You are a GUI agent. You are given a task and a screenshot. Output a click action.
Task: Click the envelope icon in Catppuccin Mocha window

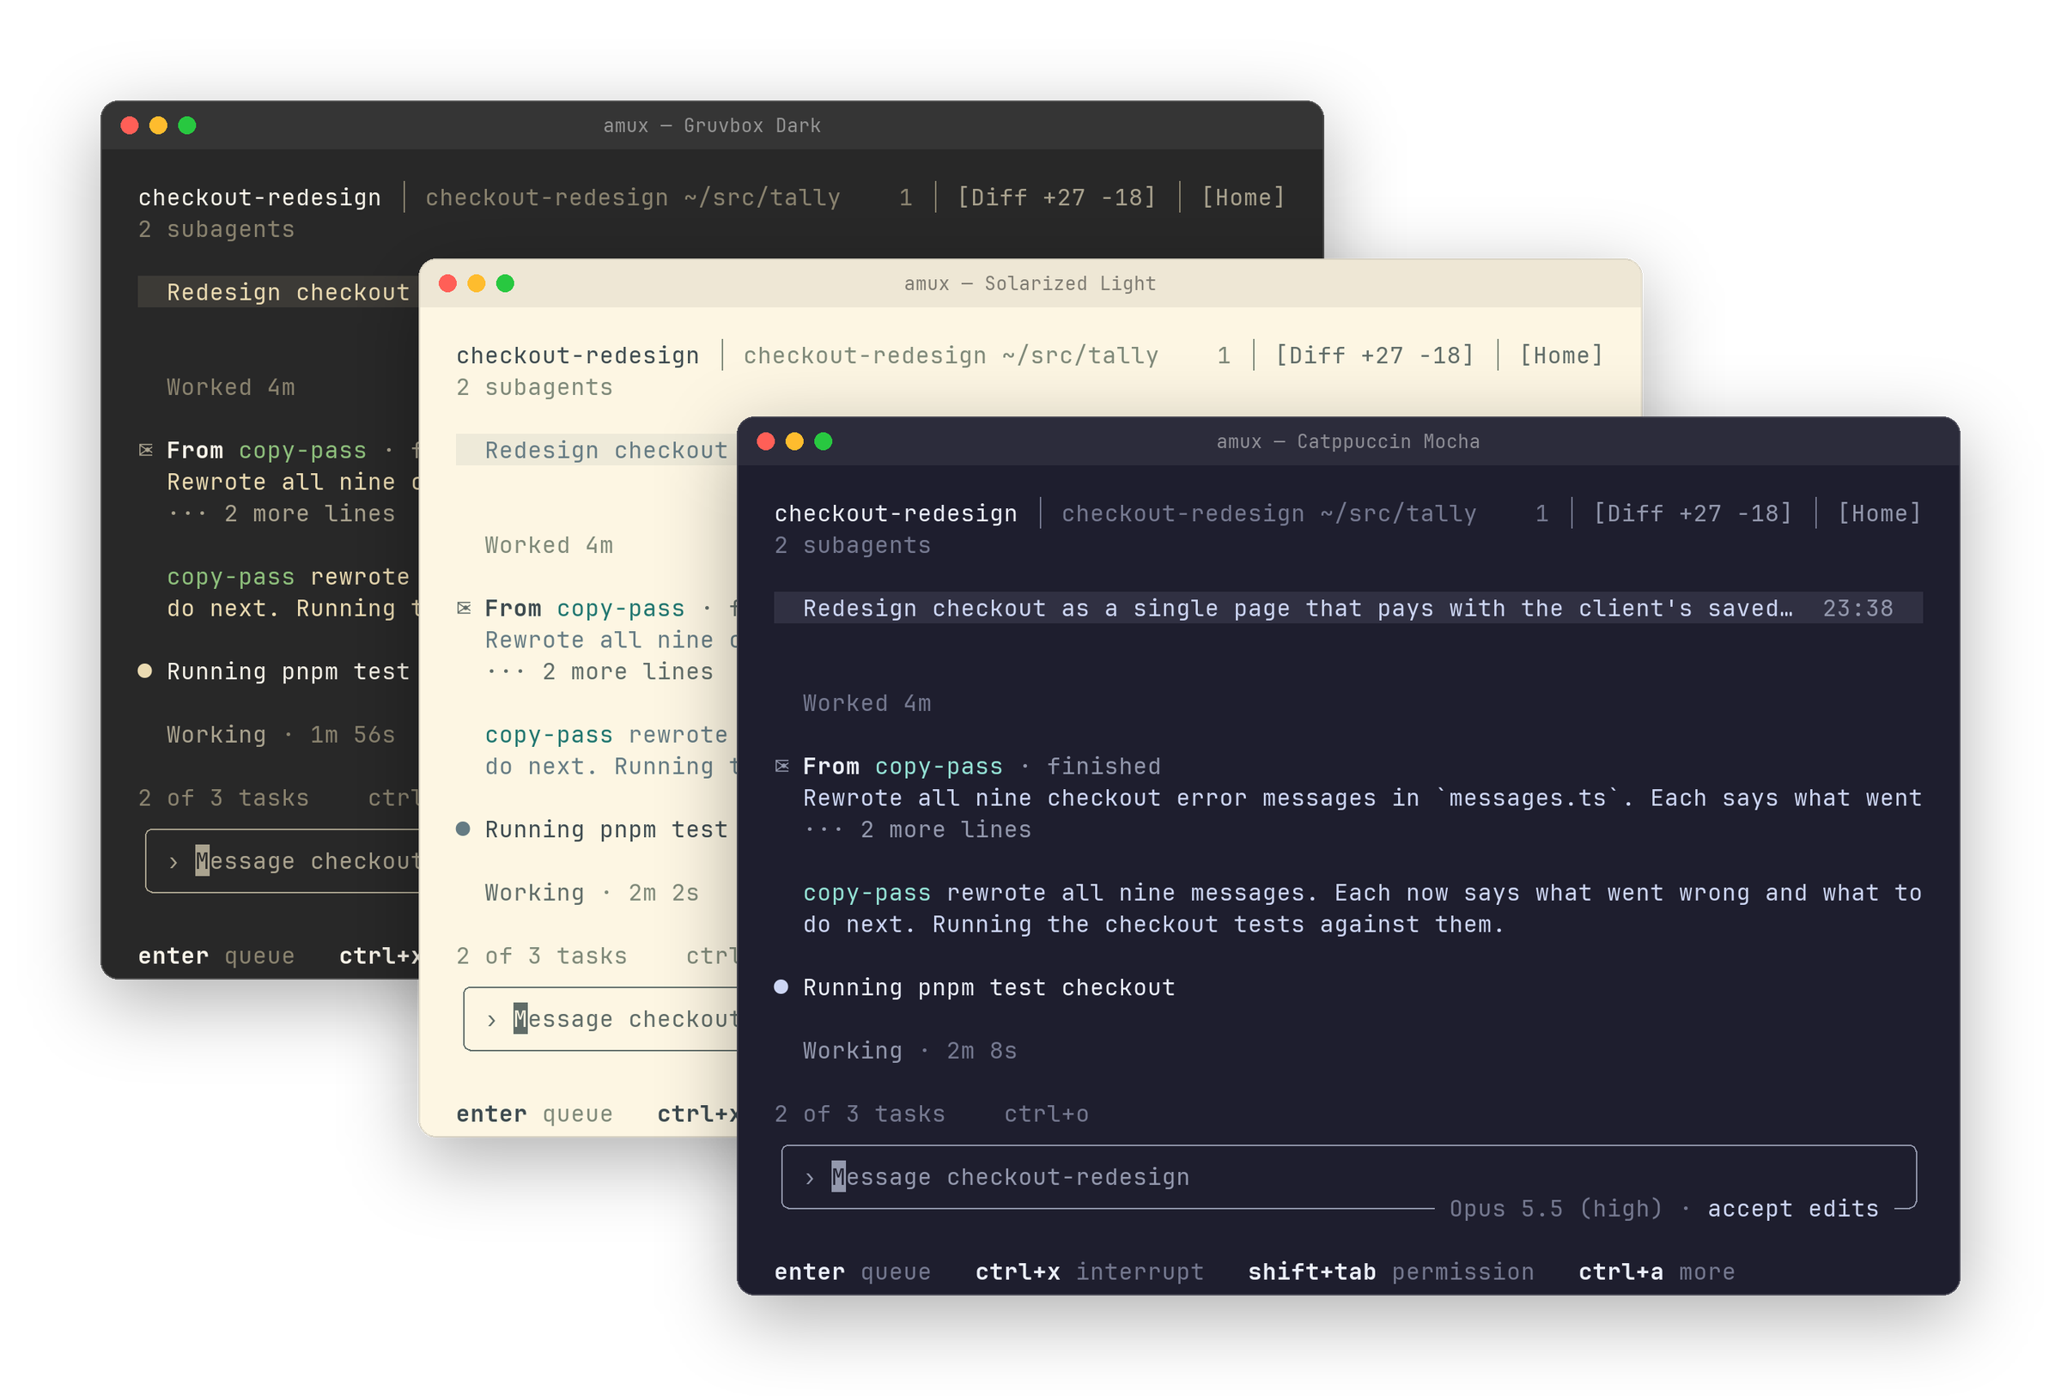coord(781,766)
